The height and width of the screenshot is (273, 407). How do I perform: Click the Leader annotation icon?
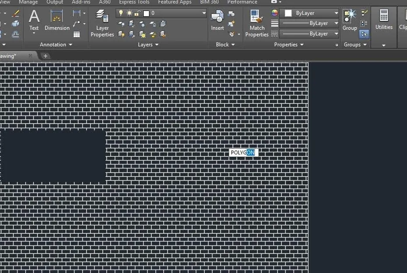(77, 24)
